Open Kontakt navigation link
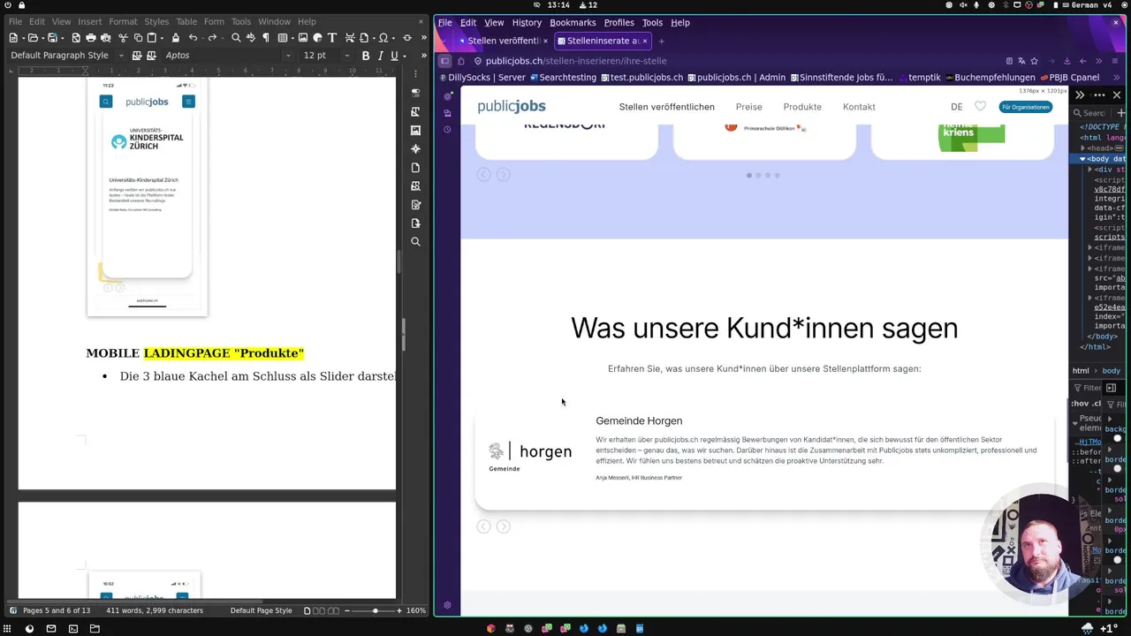 (859, 107)
